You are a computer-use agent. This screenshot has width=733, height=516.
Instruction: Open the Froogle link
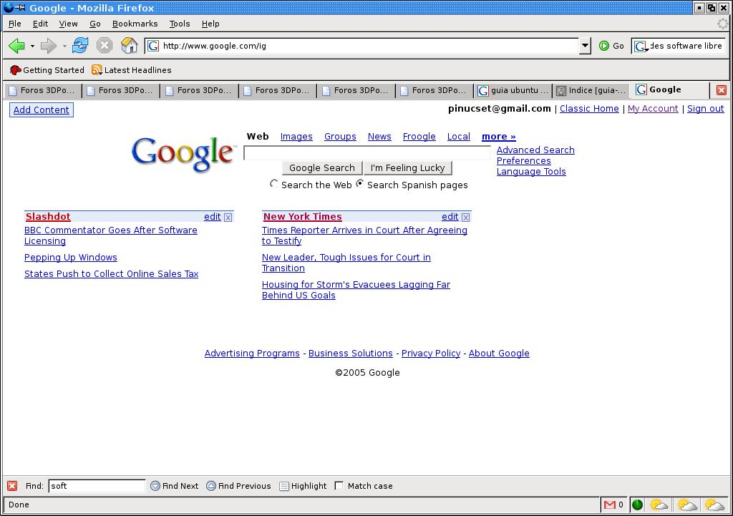point(419,137)
